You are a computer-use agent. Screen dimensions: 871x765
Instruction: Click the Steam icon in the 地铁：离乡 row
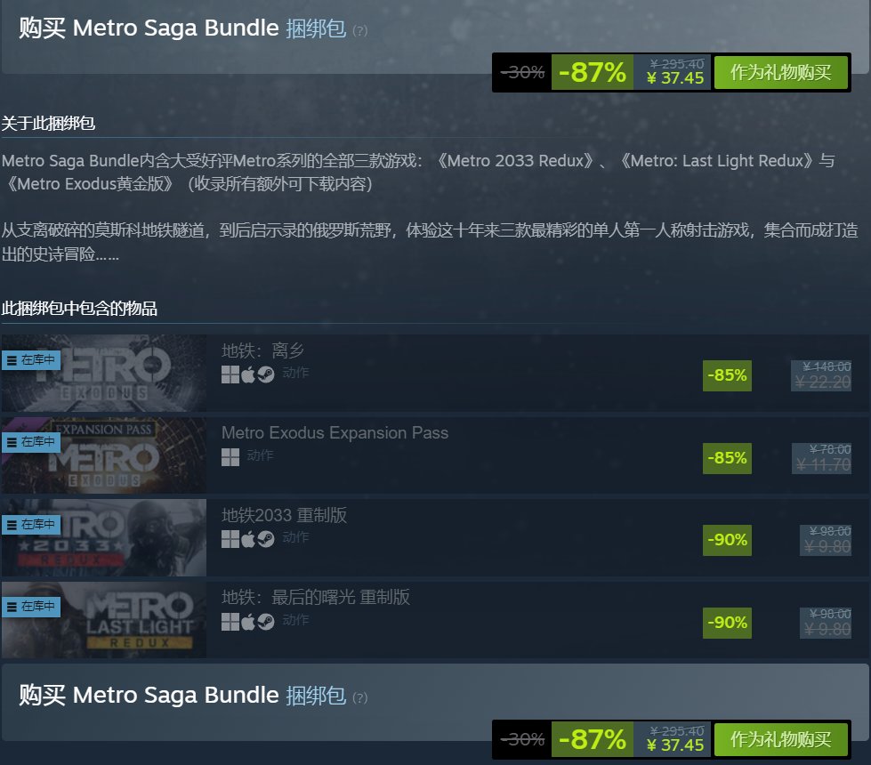click(265, 374)
